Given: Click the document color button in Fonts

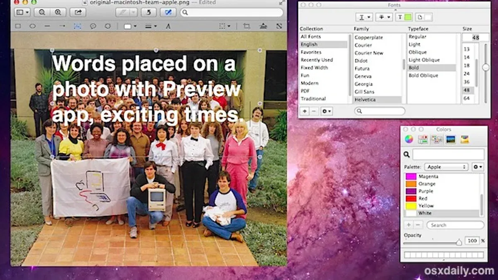Looking at the screenshot, I should pos(424,17).
